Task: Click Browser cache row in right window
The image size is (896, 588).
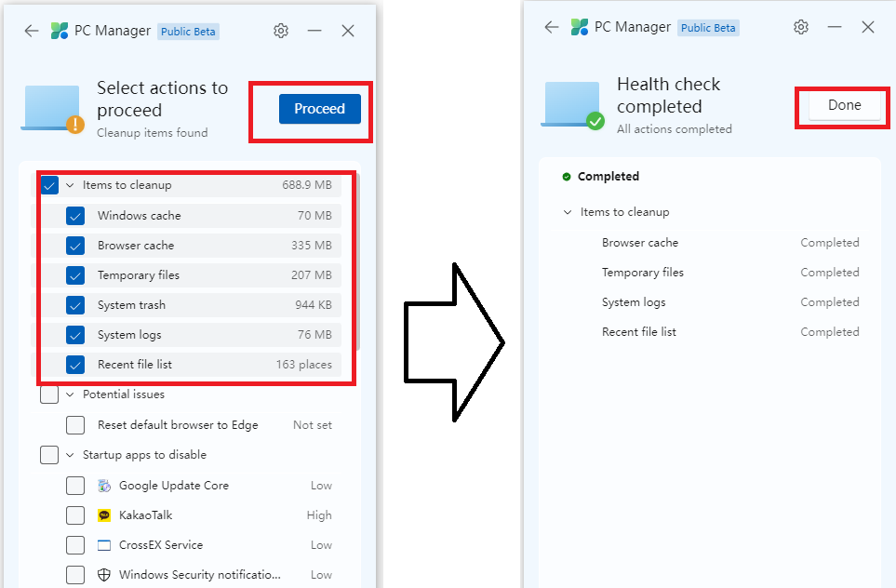Action: [710, 243]
